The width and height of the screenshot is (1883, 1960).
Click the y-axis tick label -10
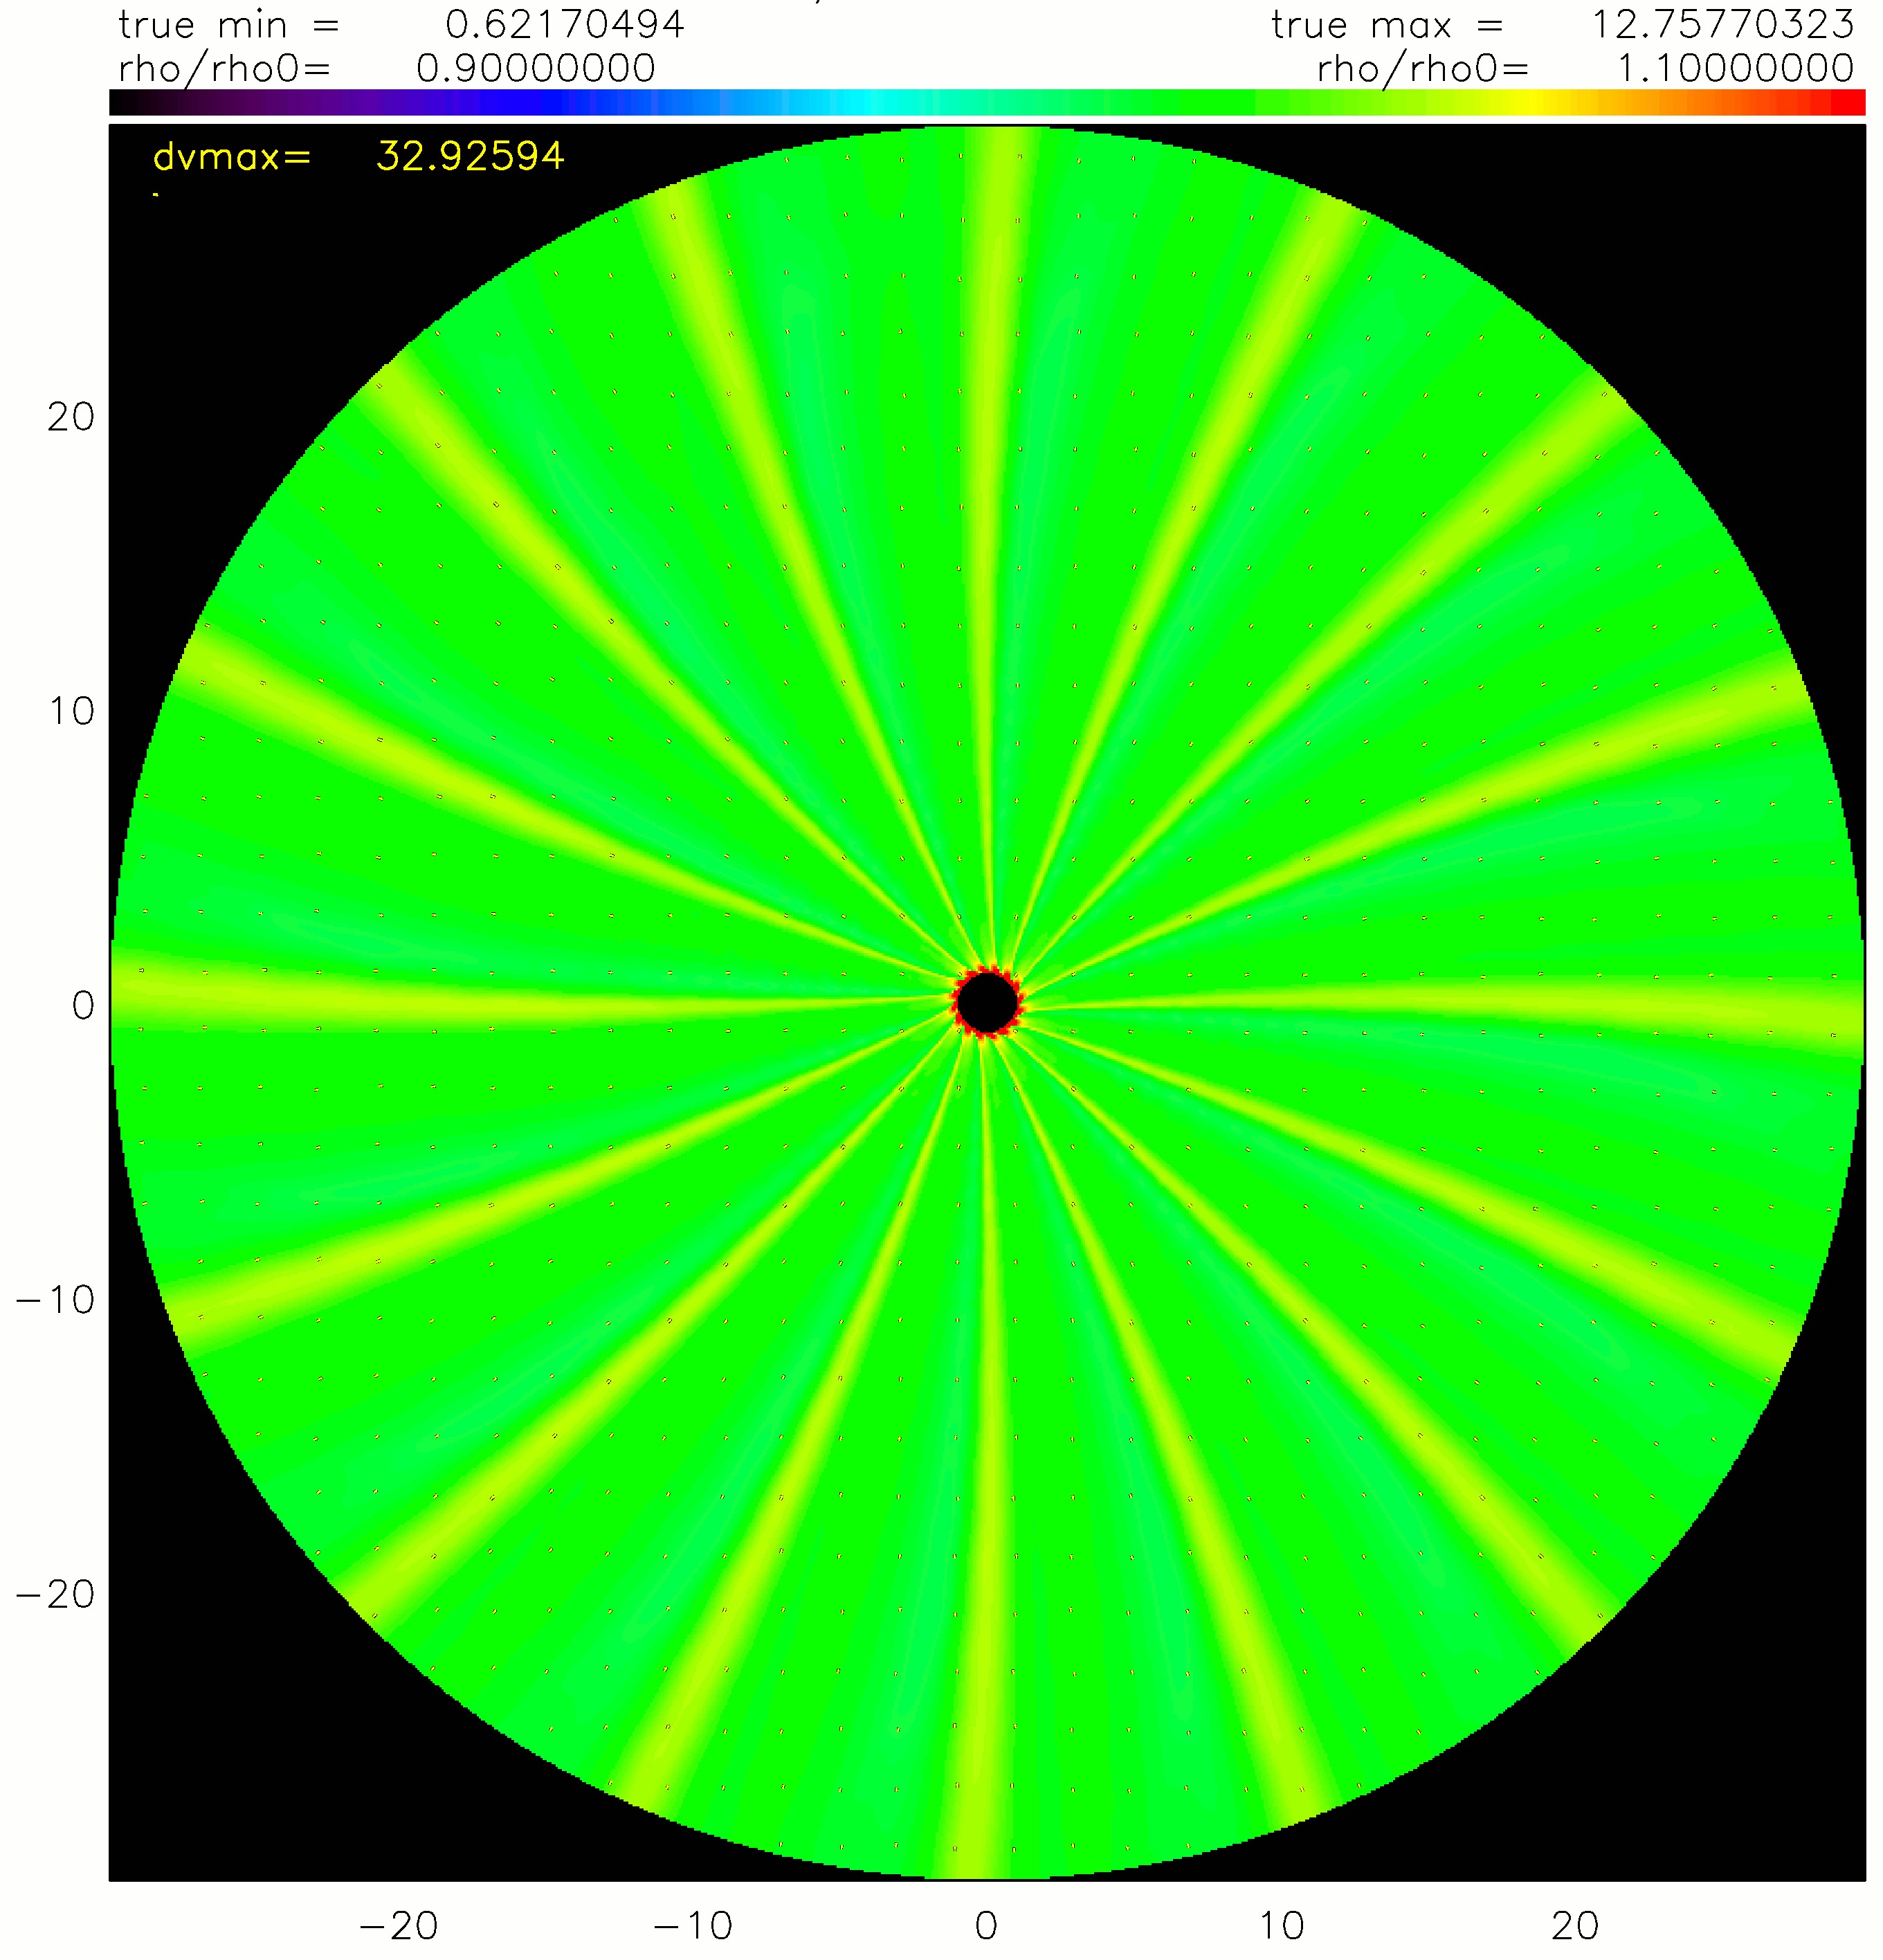(56, 1300)
